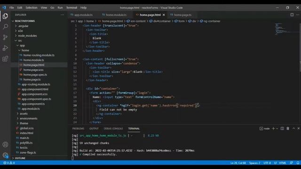301x169 pixels.
Task: Switch to the app.module.ts tab
Action: (84, 15)
